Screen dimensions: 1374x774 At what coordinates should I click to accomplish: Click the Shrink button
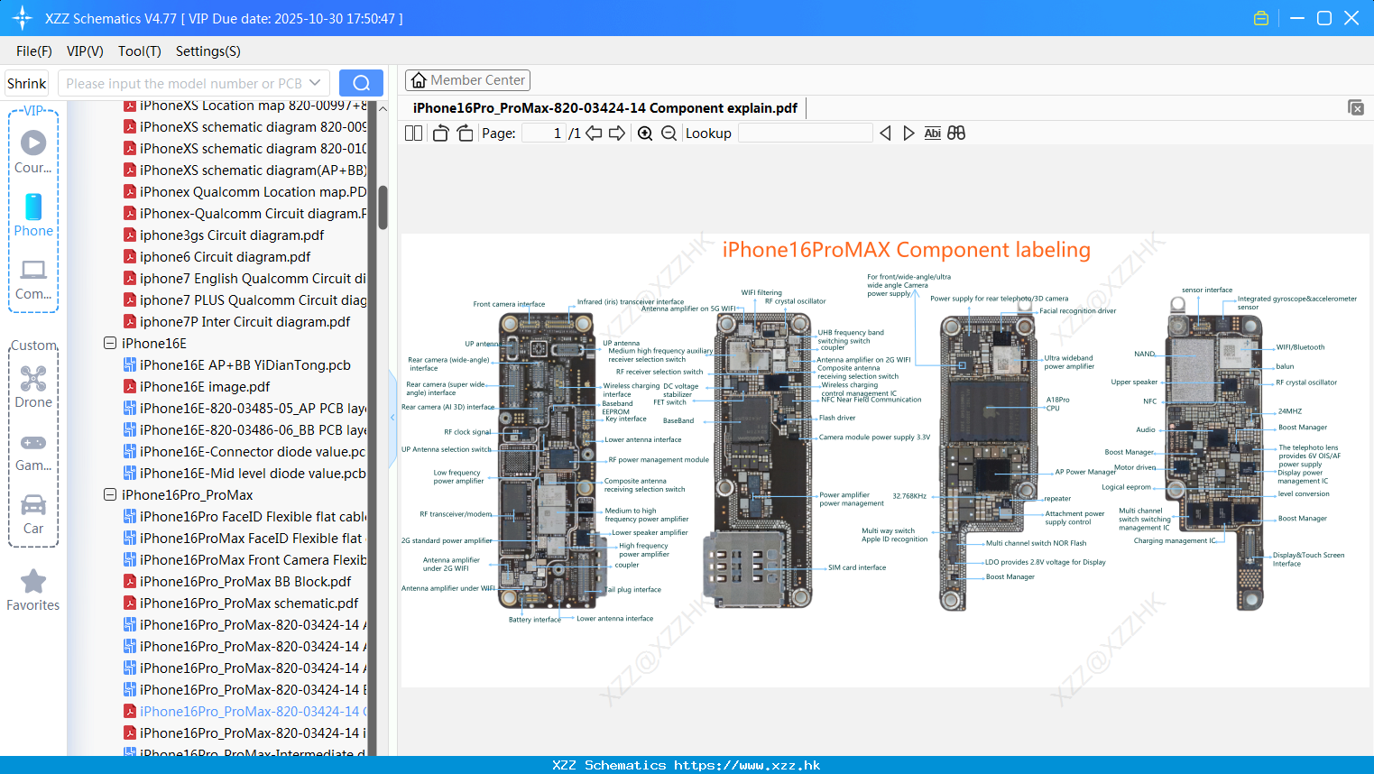27,83
